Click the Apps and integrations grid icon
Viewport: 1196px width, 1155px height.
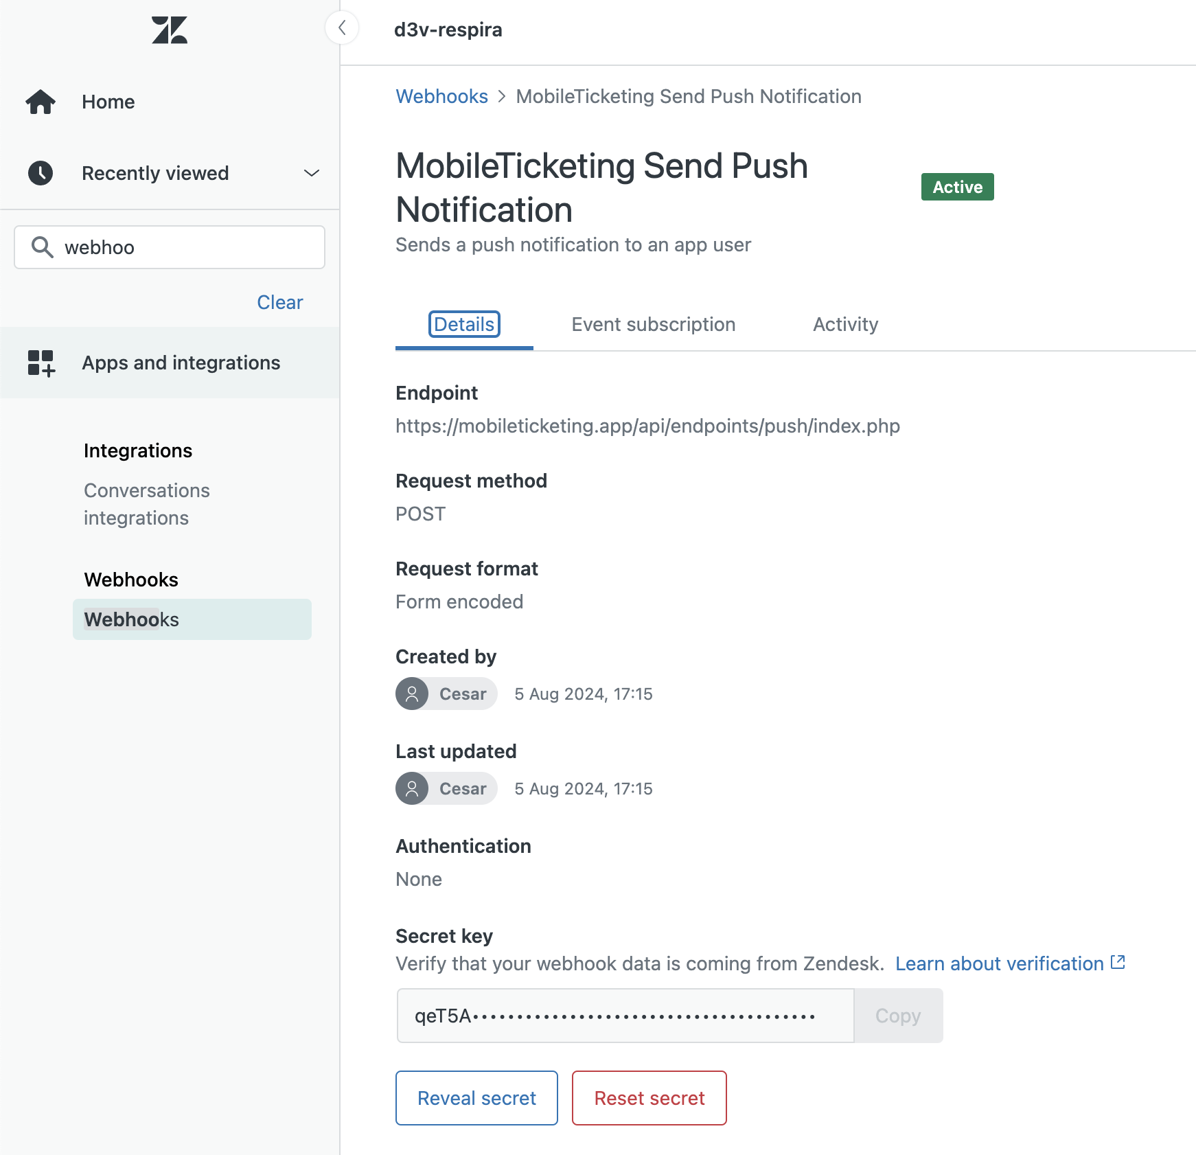click(x=41, y=363)
